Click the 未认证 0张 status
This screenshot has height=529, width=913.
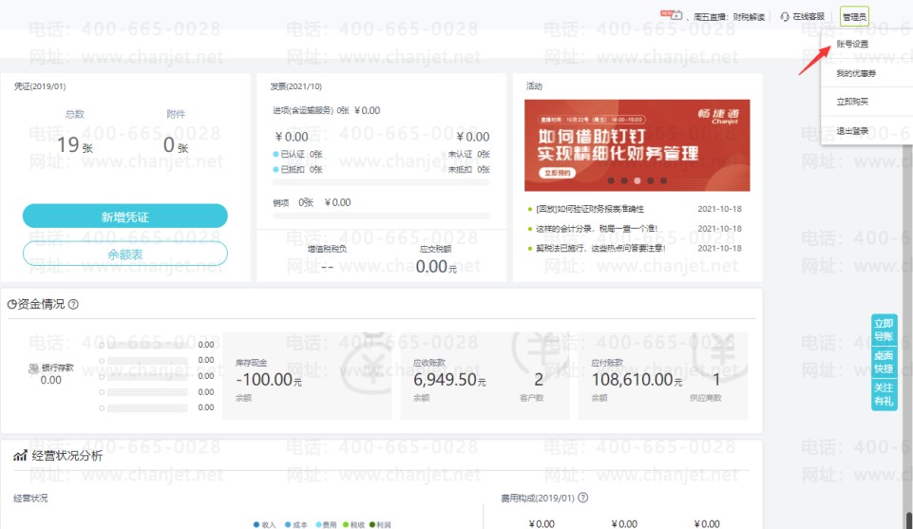coord(468,154)
